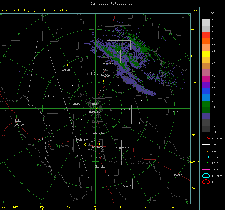
Task: Click the current legend label
Action: [217, 176]
